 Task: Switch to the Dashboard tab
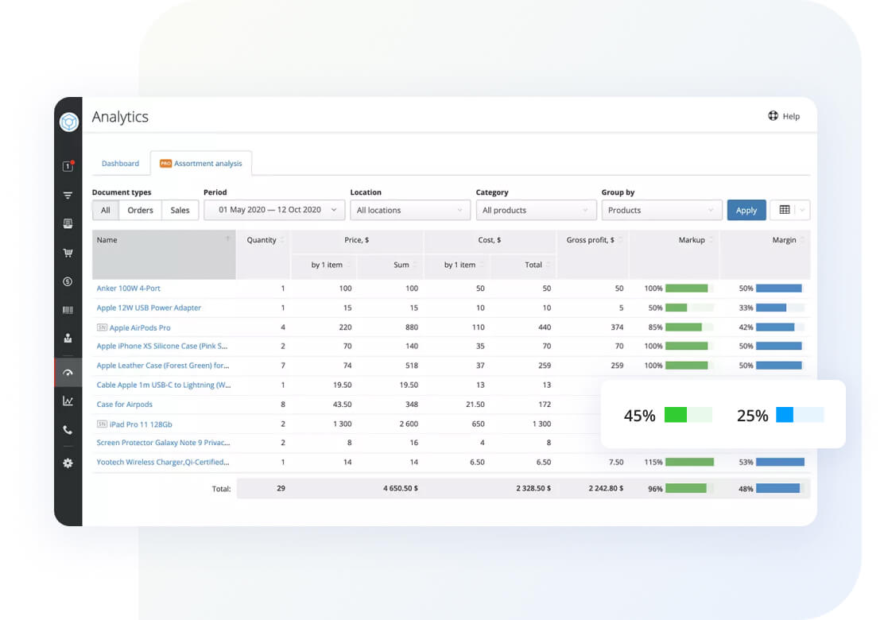pyautogui.click(x=120, y=164)
